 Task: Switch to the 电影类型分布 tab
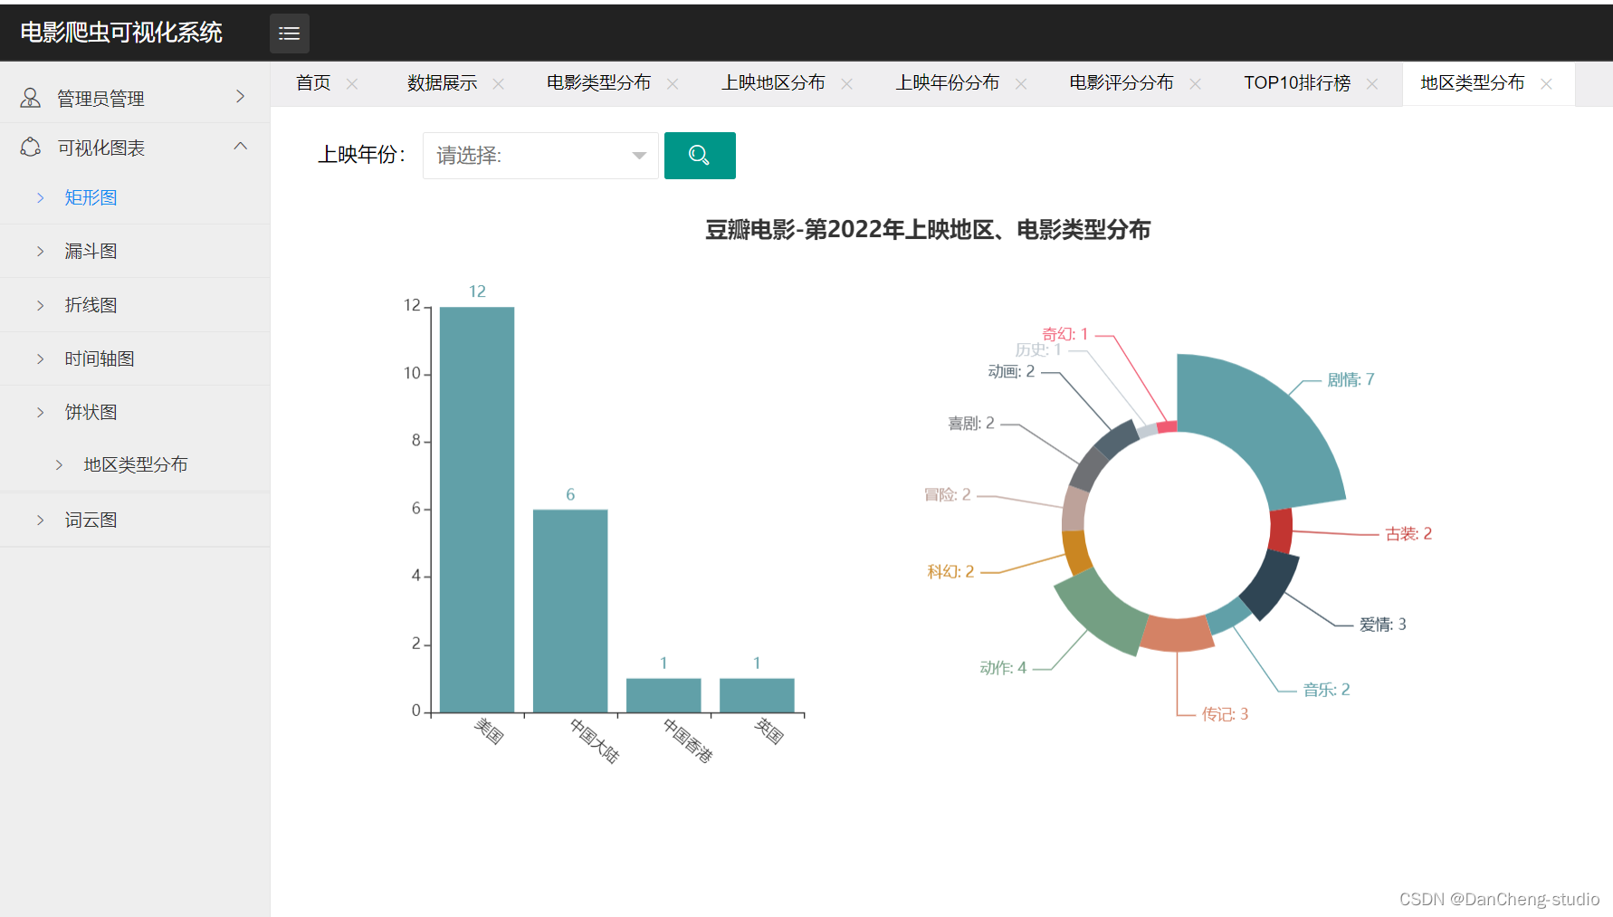599,83
